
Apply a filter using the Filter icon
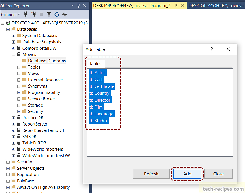49,14
